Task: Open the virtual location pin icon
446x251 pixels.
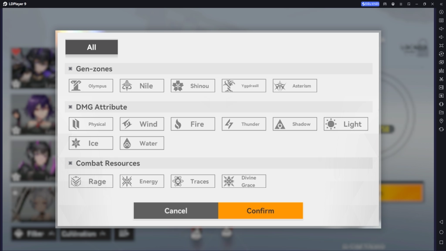Action: (x=441, y=121)
